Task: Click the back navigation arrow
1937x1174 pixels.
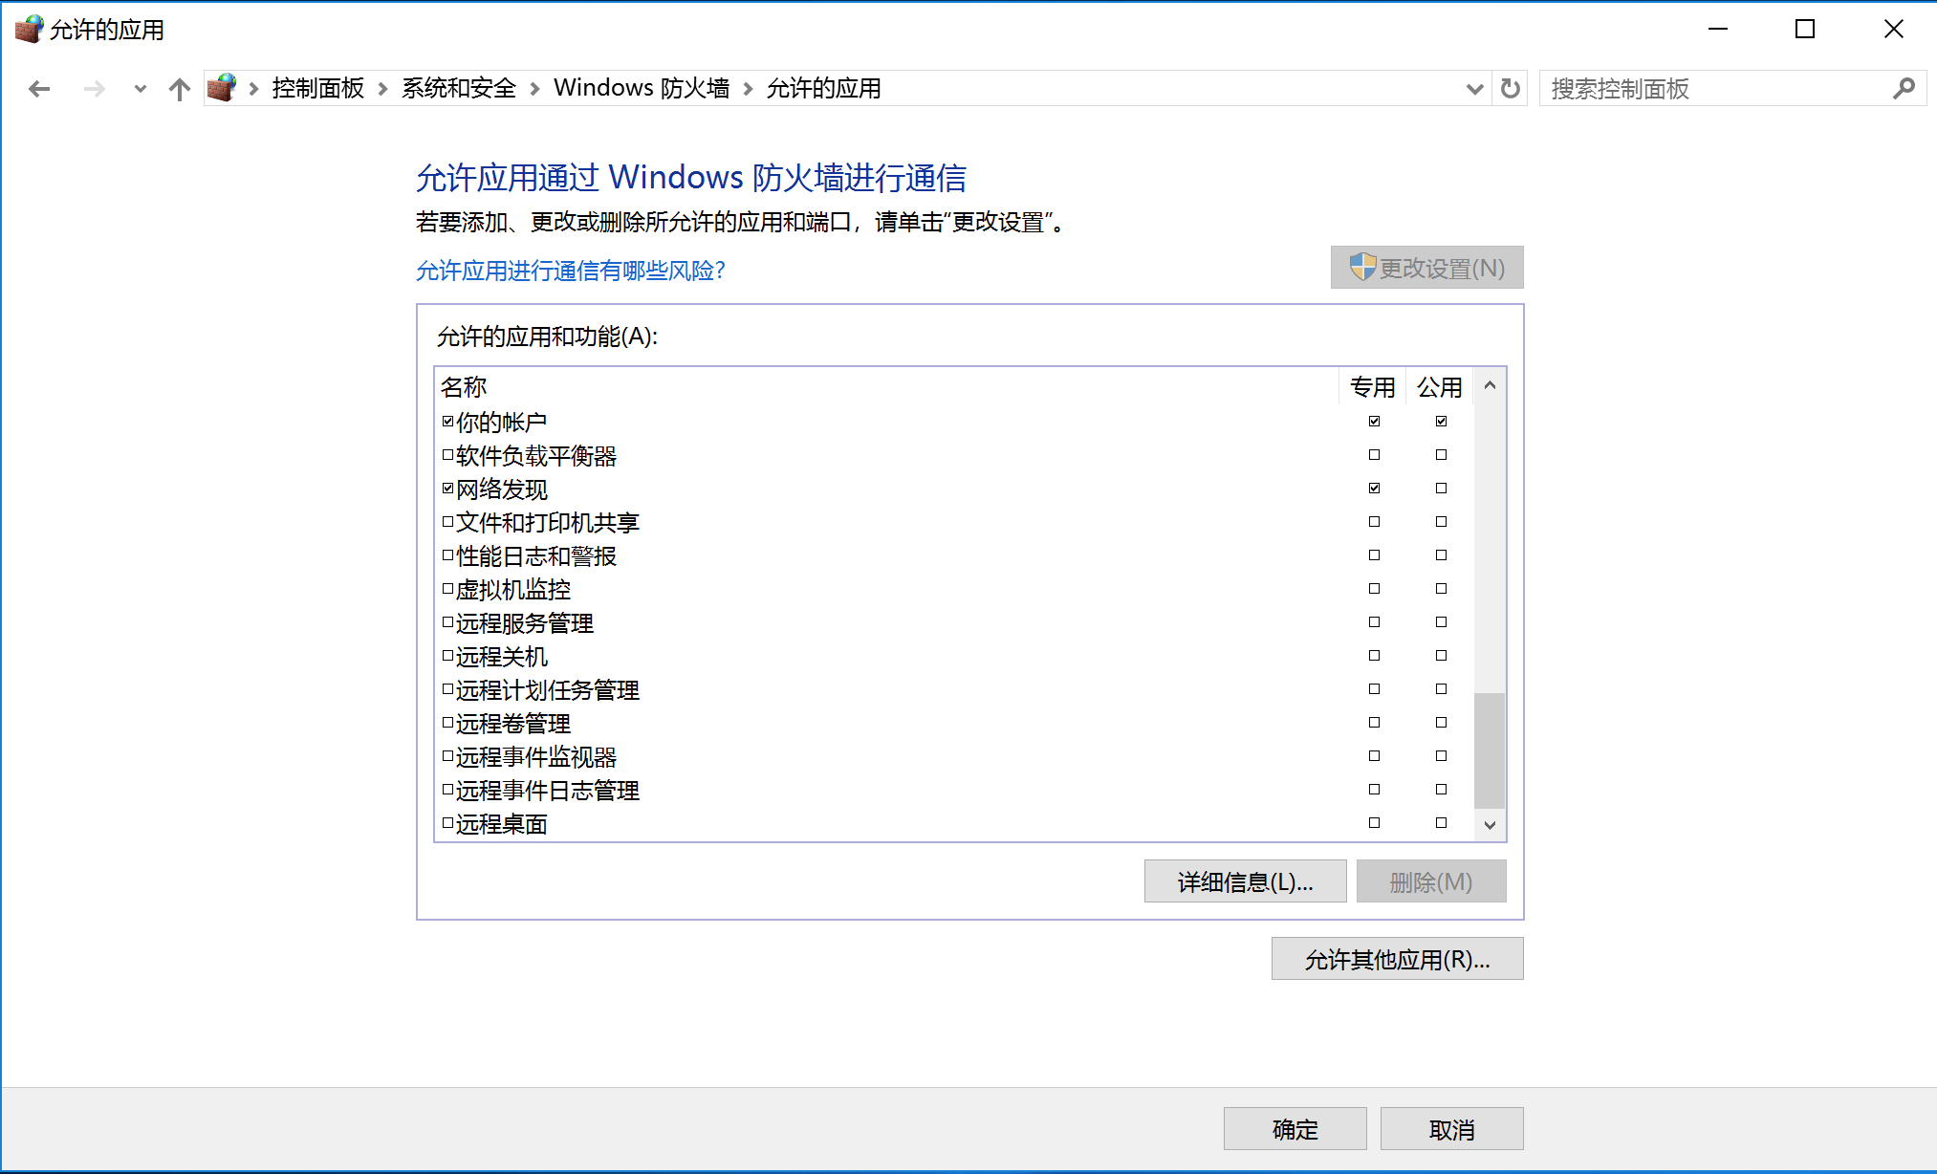Action: (x=38, y=88)
